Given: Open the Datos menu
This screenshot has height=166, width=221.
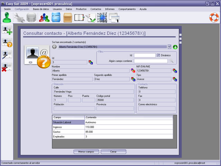Looking at the screenshot, I should coord(69,9).
